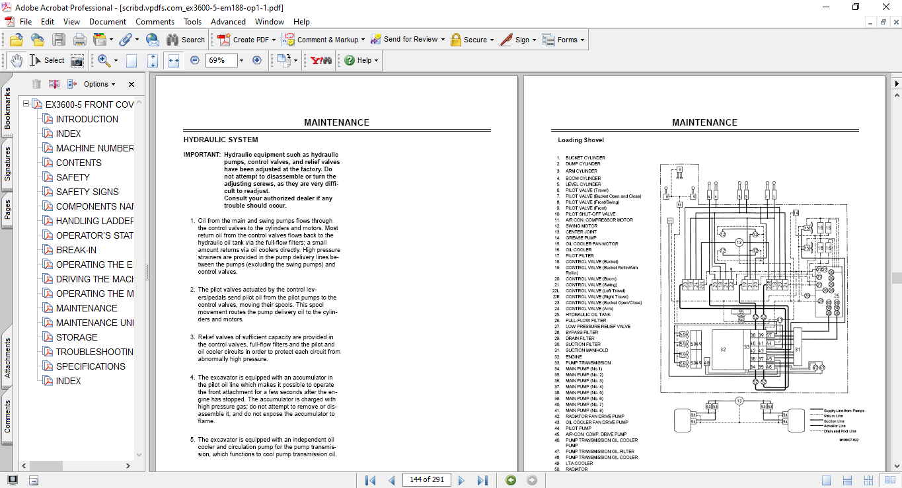Open the zoom percentage dropdown arrow
902x488 pixels.
pyautogui.click(x=241, y=60)
